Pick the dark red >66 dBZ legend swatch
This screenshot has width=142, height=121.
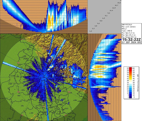pos(130,68)
